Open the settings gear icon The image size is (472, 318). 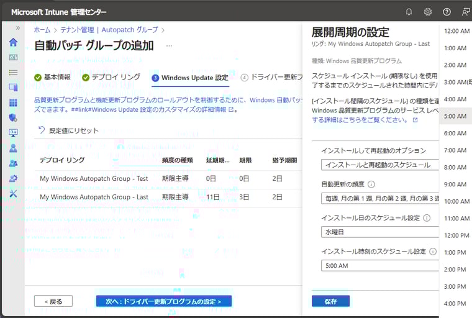(x=428, y=12)
